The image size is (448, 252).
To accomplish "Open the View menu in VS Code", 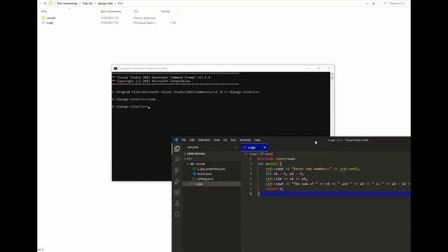I will tap(217, 140).
